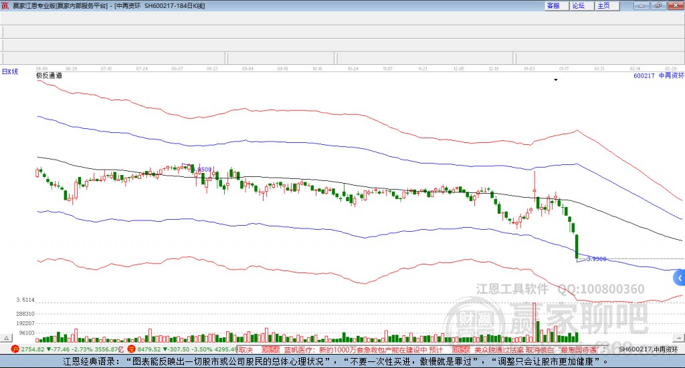The image size is (685, 368).
Task: Click the 01-03 date marker on the time axis
Action: tap(529, 68)
